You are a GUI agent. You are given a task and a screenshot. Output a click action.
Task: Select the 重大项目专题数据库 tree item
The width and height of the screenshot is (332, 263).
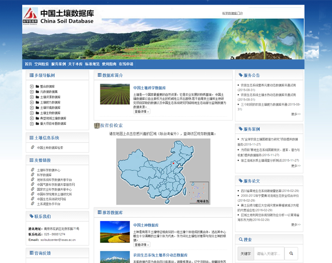[x=53, y=123]
